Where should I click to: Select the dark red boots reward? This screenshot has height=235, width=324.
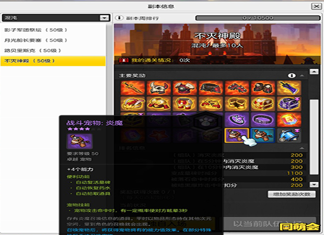(263, 88)
